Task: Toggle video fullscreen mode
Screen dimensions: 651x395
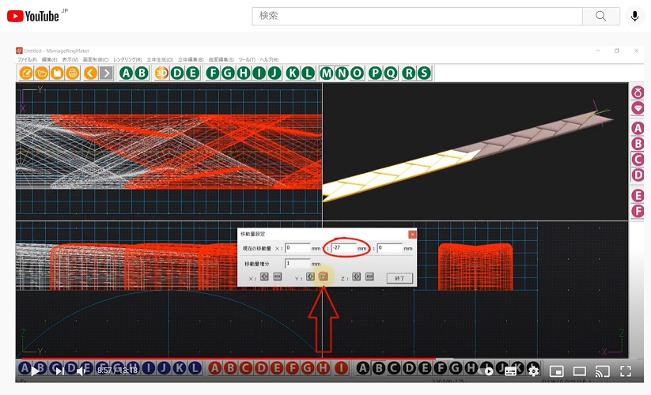Action: pyautogui.click(x=626, y=371)
